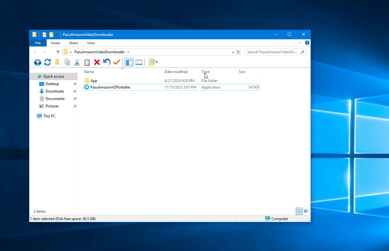This screenshot has height=251, width=389.
Task: Click the blue Up arrow toolbar icon
Action: [38, 62]
